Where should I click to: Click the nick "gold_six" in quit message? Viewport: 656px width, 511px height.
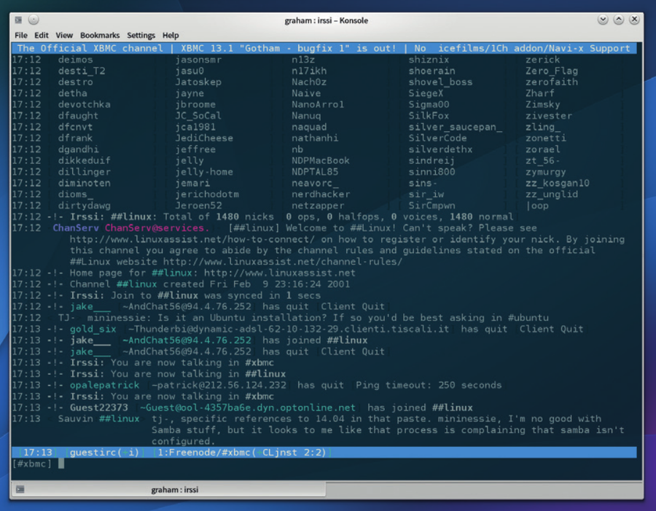coord(93,329)
